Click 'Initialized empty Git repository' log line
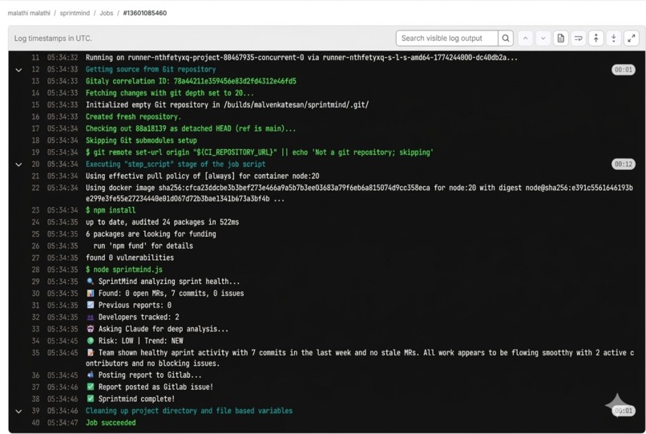 click(227, 105)
